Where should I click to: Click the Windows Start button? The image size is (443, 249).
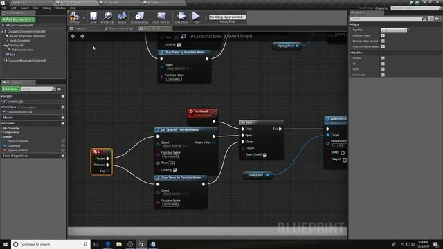tap(6, 244)
